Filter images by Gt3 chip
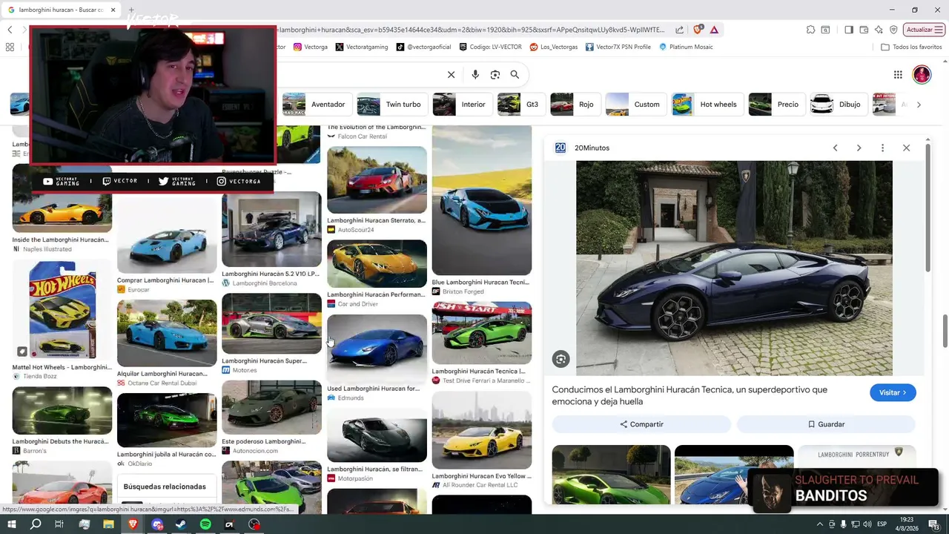 tap(520, 105)
